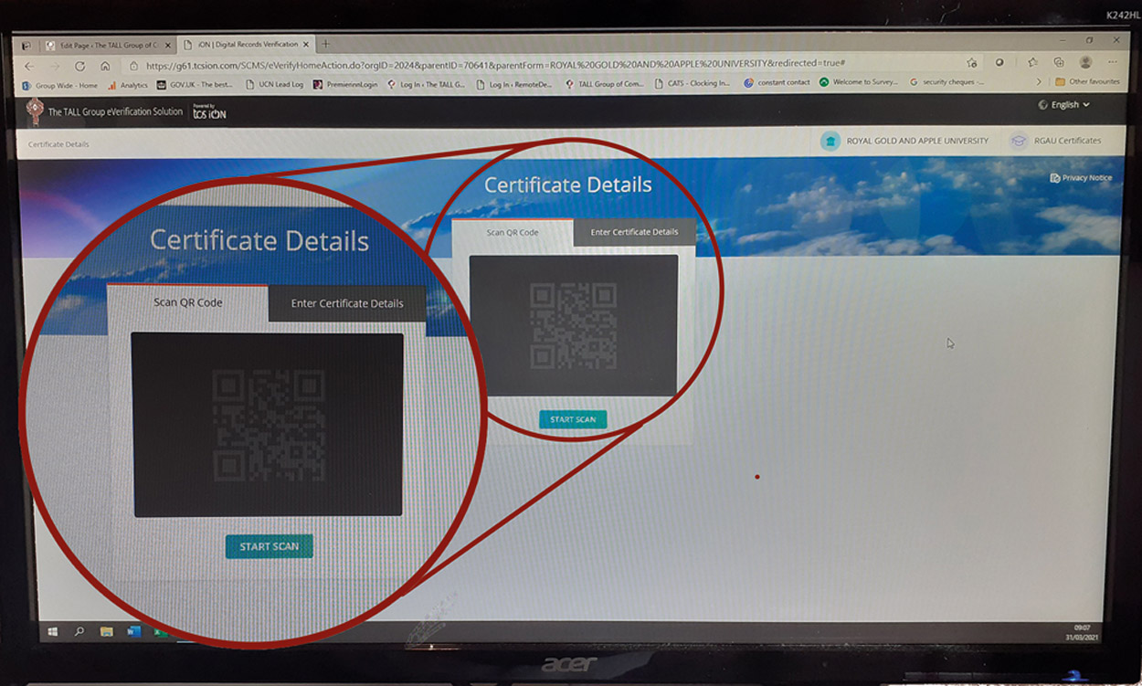Open Microsoft Word from the taskbar

133,631
